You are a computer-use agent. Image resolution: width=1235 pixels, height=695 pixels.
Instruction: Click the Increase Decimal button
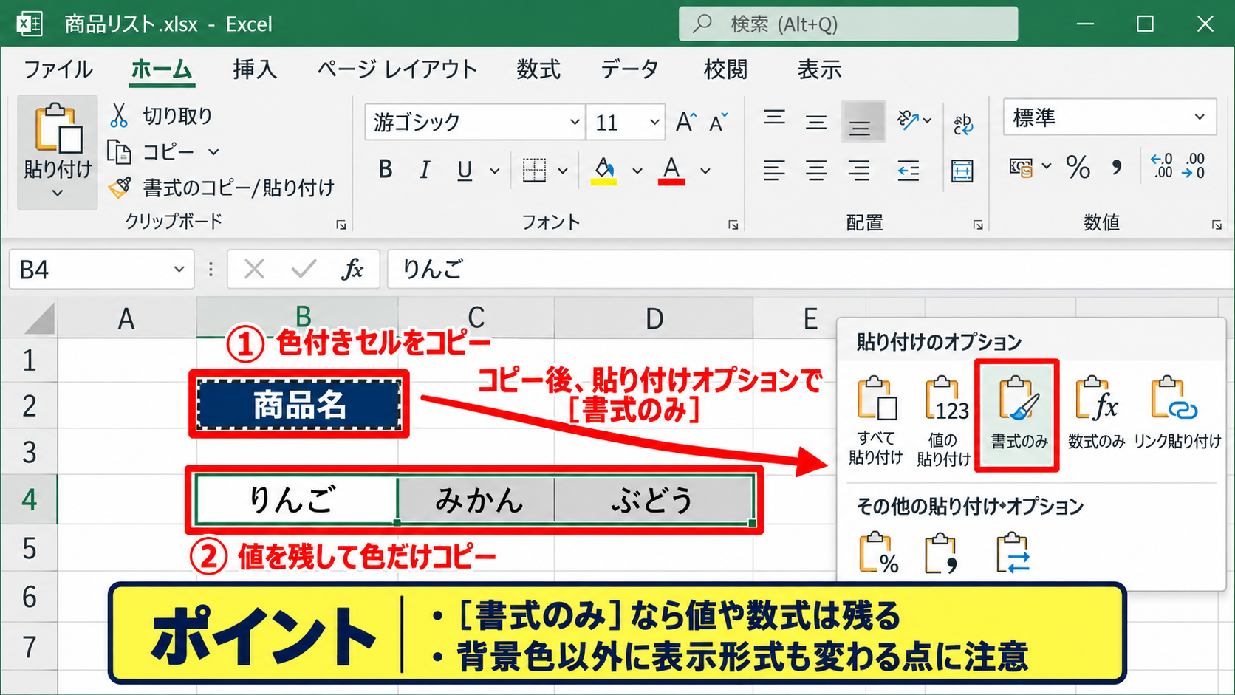tap(1161, 165)
